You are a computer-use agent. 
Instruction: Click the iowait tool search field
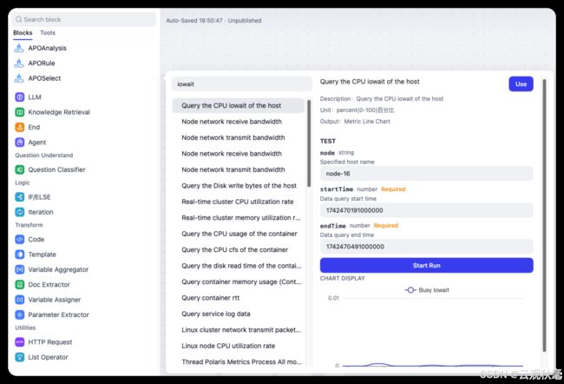point(242,84)
